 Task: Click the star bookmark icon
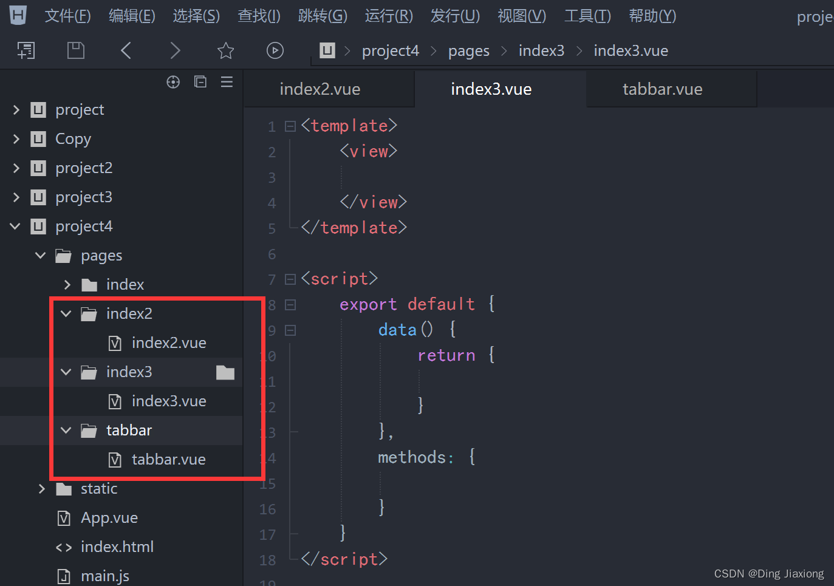225,50
